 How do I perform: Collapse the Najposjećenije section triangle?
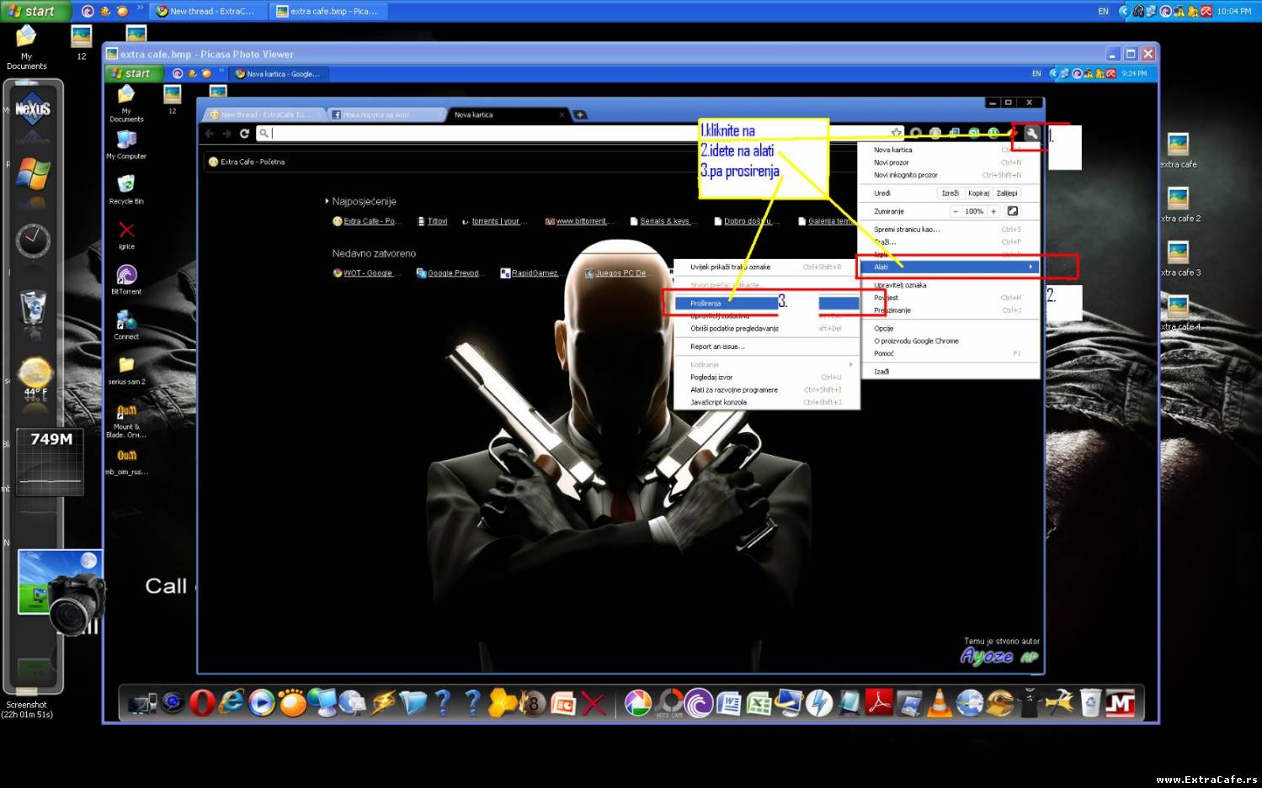[x=327, y=201]
